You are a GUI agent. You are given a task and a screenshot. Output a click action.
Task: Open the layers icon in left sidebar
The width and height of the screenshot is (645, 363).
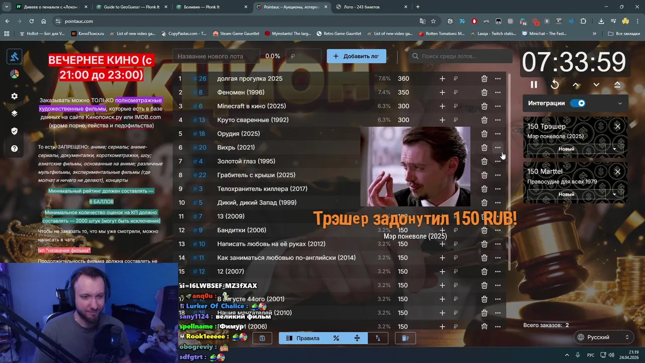point(14,113)
